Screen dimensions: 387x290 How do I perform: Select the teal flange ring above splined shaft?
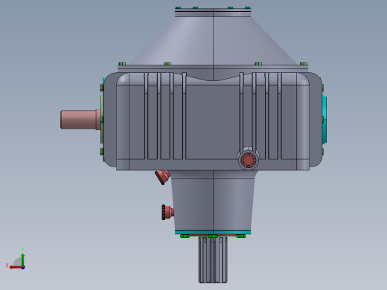pyautogui.click(x=213, y=232)
